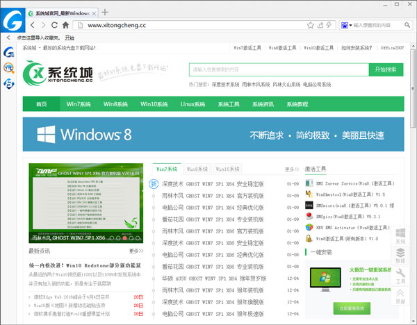Click the site search input field

[279, 69]
